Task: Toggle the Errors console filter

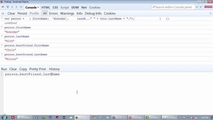Action: pos(53,13)
